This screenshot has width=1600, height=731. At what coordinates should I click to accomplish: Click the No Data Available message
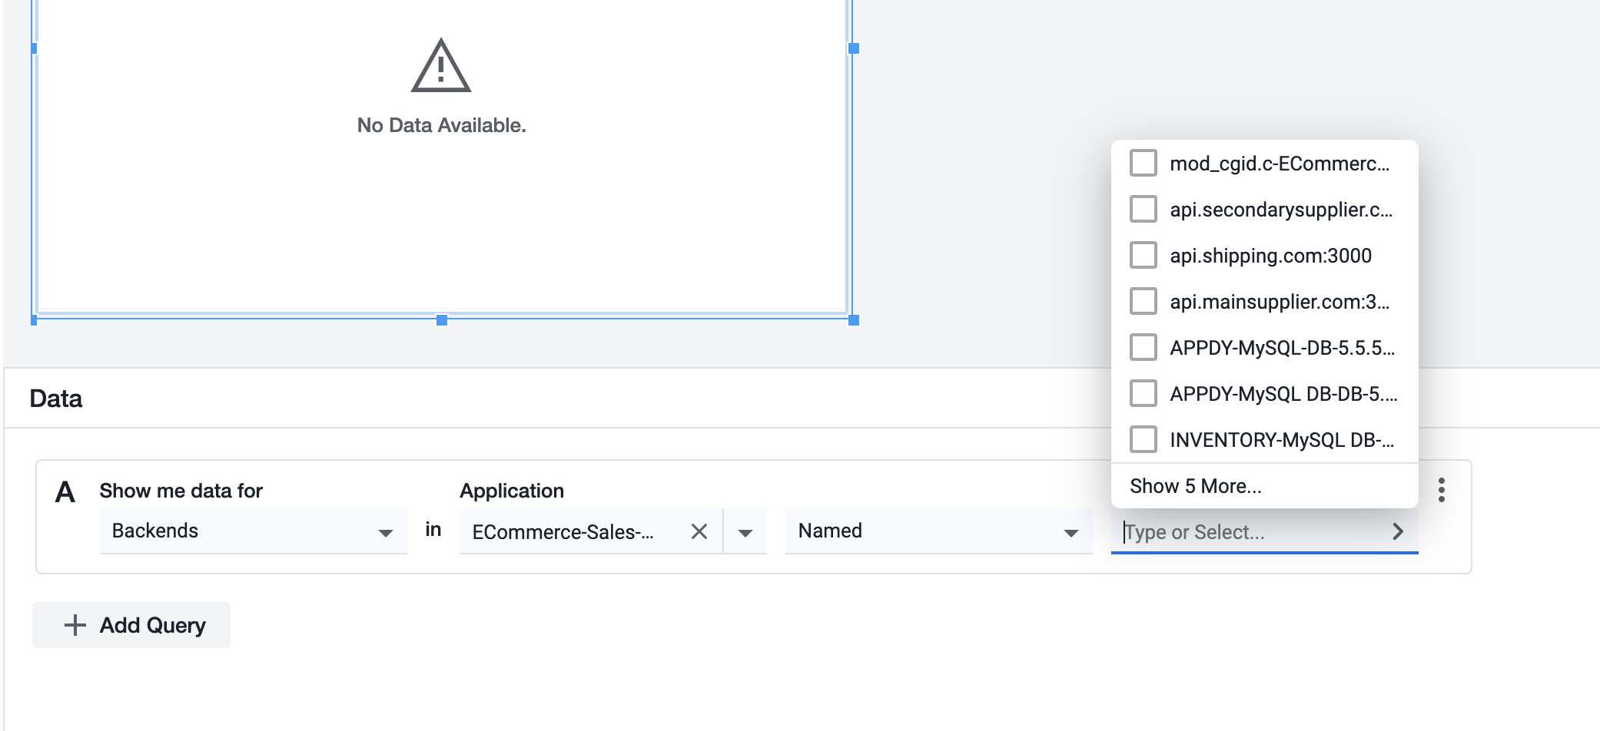[441, 125]
